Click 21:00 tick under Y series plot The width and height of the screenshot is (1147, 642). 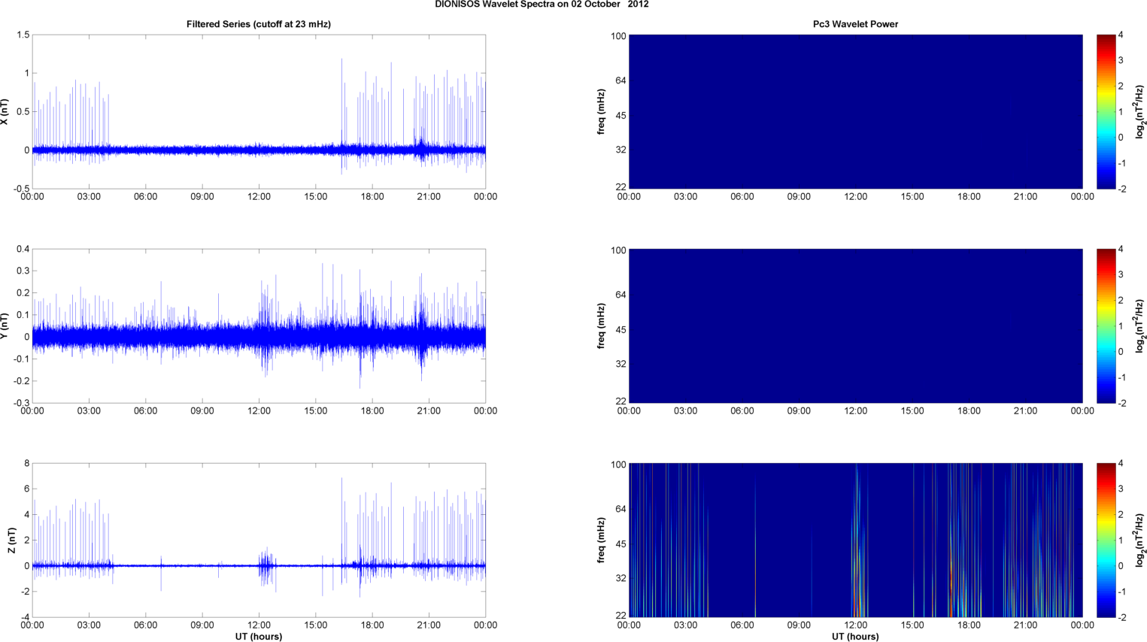pyautogui.click(x=429, y=411)
